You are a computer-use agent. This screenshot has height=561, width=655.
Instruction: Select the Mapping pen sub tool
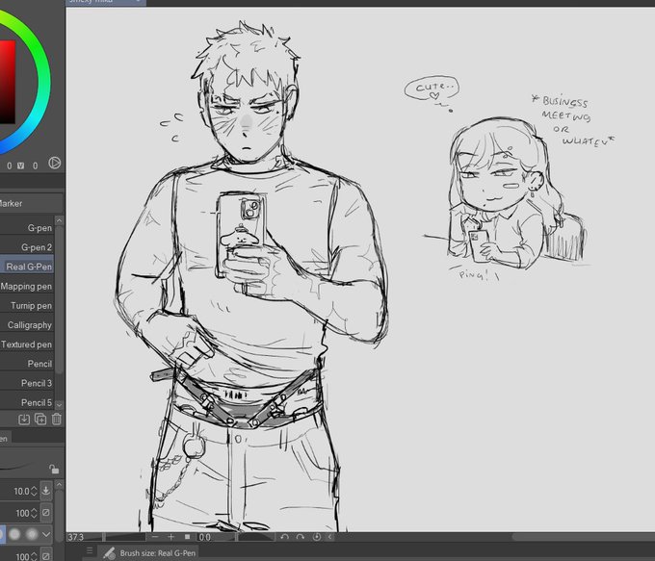coord(27,286)
